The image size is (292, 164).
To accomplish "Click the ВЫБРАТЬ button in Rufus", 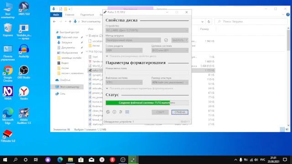I will (x=178, y=40).
